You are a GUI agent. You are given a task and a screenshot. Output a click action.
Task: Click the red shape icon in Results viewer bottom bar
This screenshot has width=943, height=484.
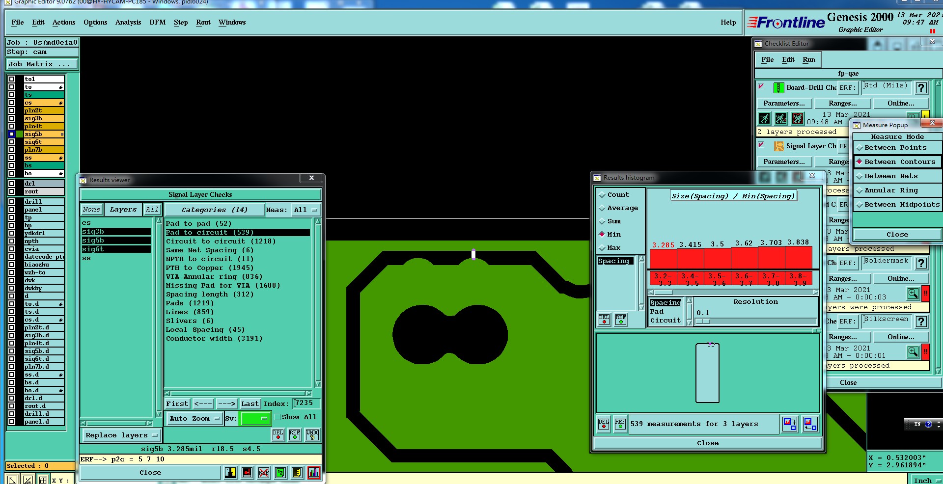tap(247, 472)
